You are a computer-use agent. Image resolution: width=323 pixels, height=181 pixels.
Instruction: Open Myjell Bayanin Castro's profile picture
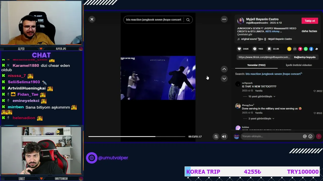pos(240,21)
